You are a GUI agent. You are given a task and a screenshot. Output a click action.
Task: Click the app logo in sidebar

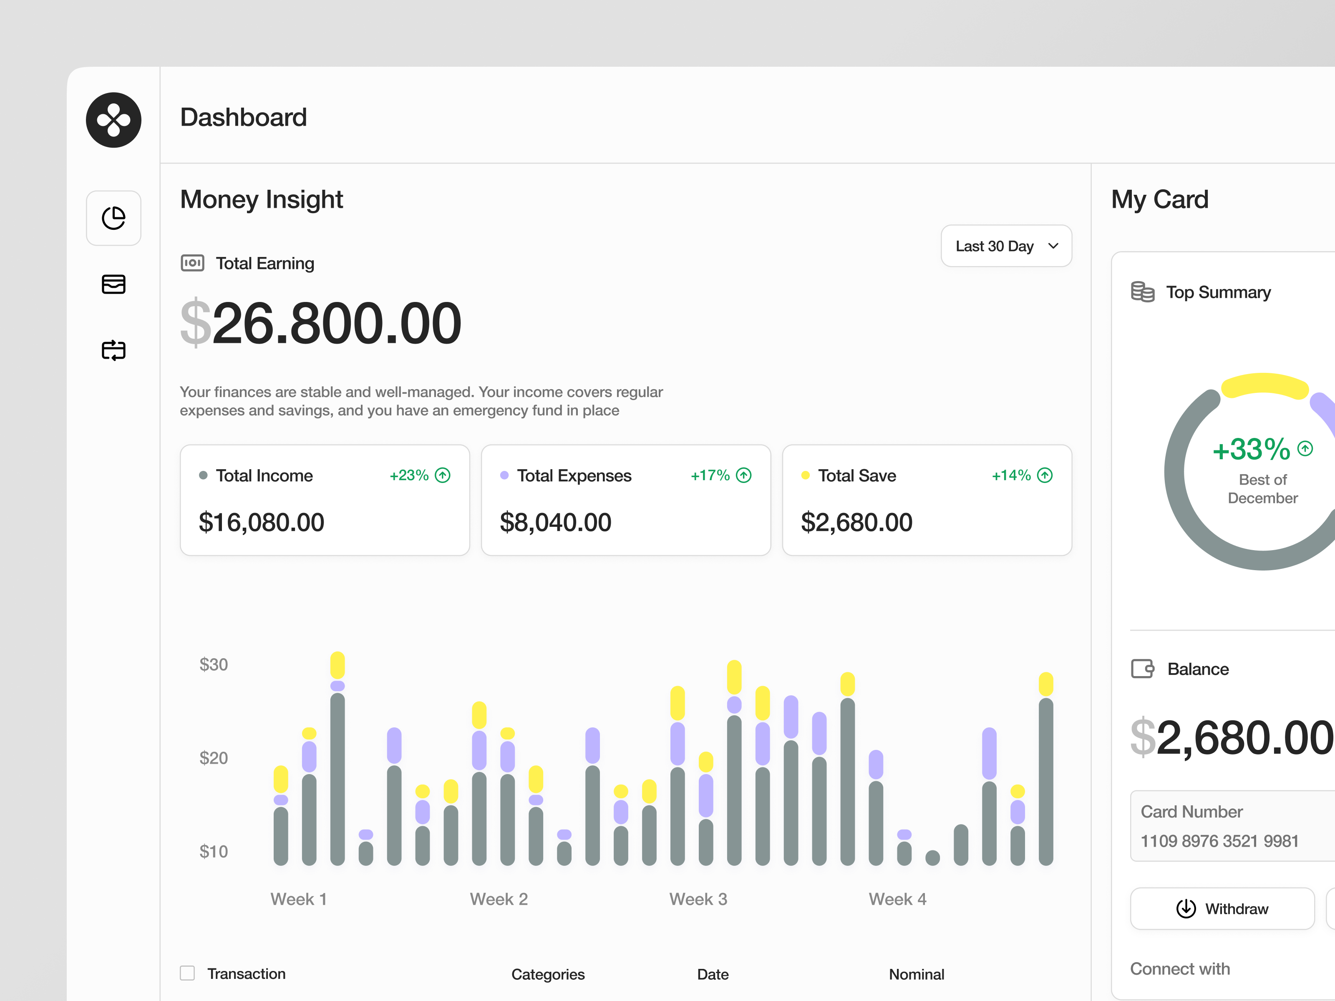pos(113,120)
